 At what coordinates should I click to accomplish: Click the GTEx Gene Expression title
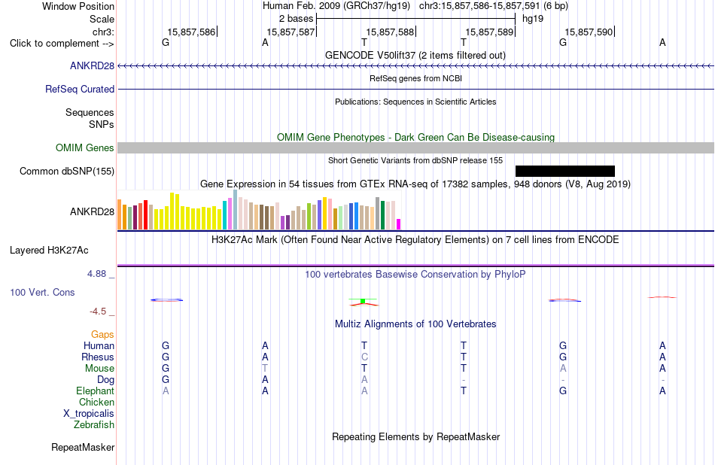pyautogui.click(x=415, y=184)
